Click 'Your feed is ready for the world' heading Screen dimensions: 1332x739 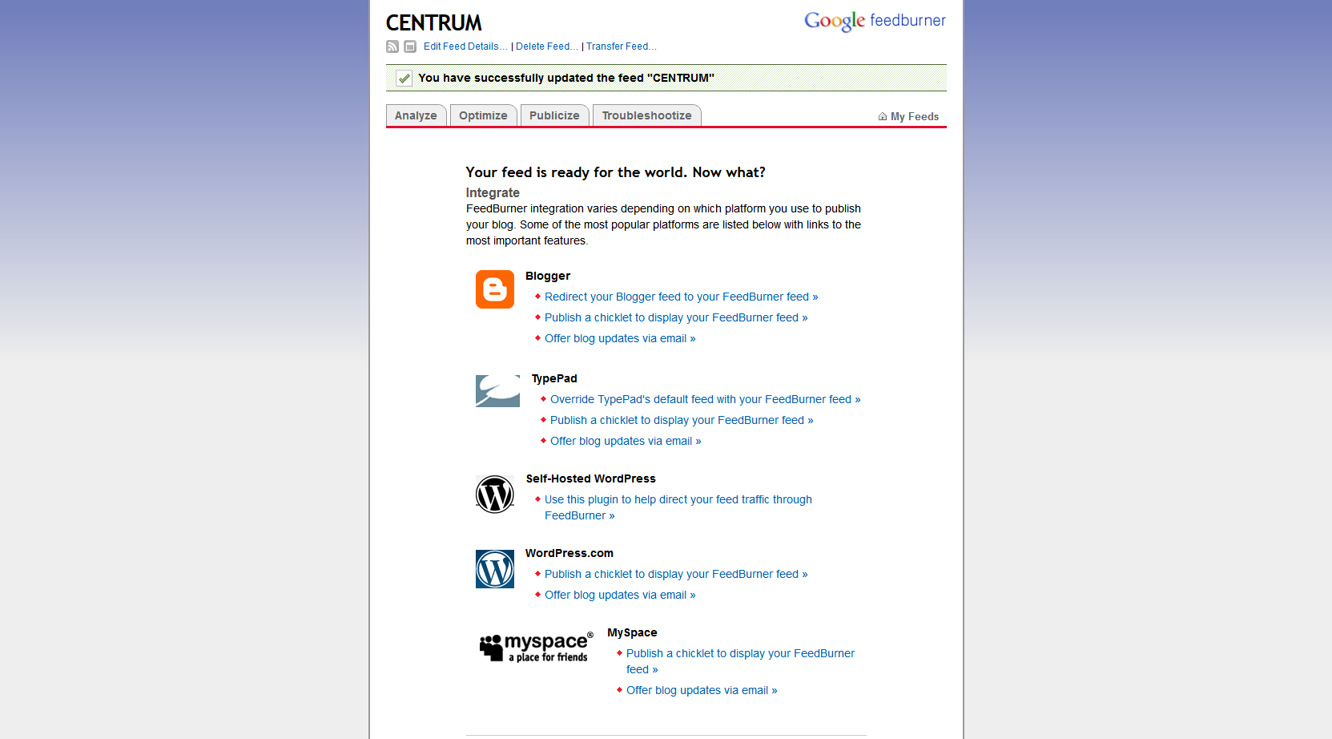(x=616, y=172)
